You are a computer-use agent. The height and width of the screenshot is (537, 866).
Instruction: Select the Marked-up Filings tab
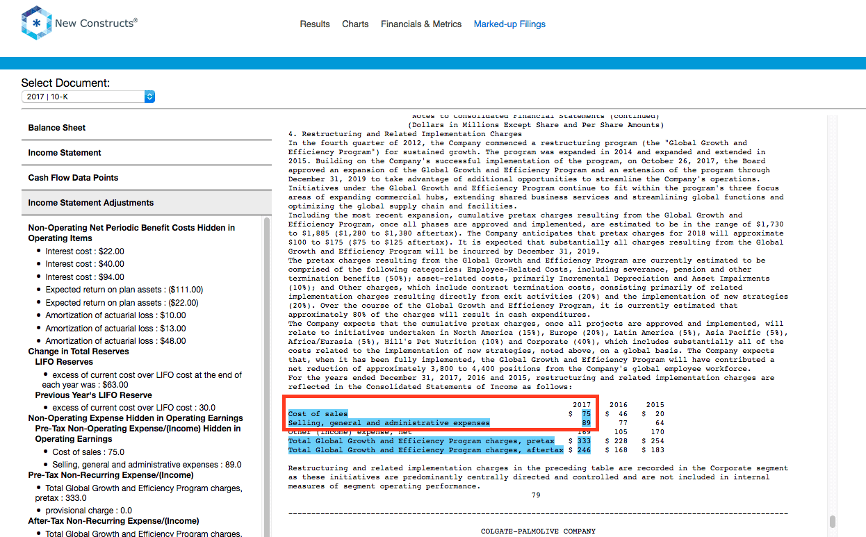tap(509, 24)
